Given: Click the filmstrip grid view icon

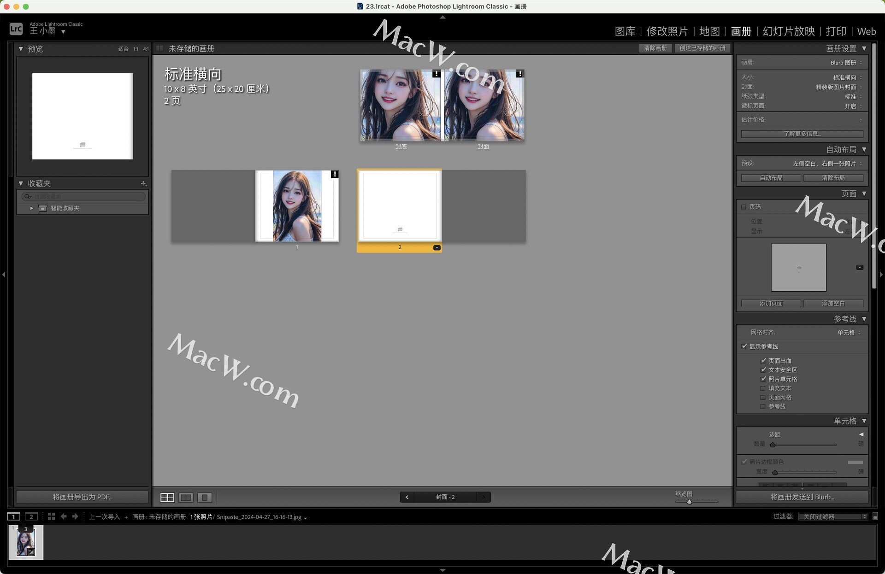Looking at the screenshot, I should [51, 517].
